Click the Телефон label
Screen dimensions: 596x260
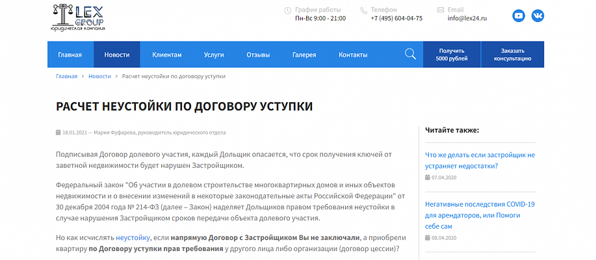pyautogui.click(x=384, y=10)
